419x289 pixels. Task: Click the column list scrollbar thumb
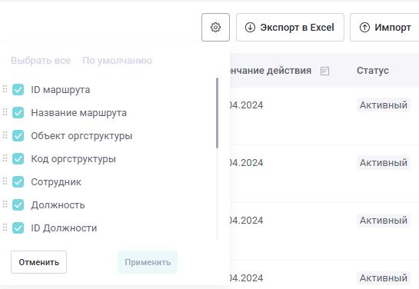pos(217,113)
